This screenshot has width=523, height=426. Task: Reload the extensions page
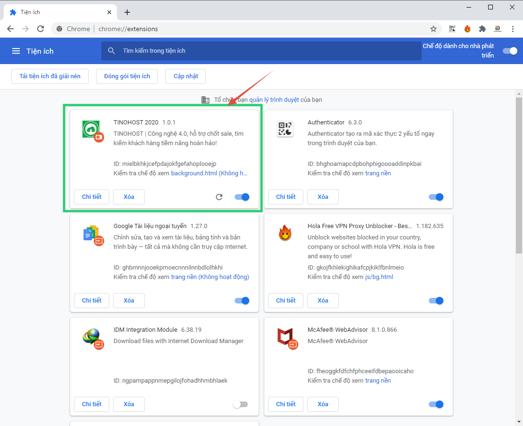pyautogui.click(x=41, y=29)
